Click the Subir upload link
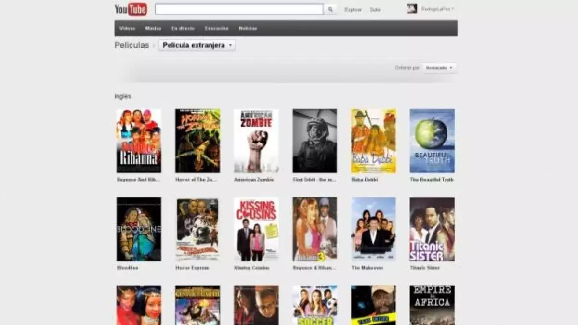Screen dimensions: 578x325 pos(375,10)
